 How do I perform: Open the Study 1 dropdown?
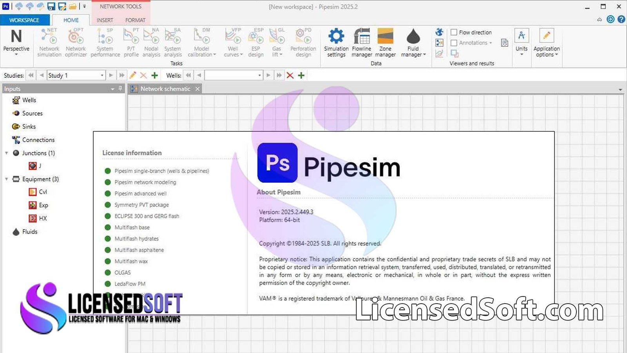pos(102,75)
